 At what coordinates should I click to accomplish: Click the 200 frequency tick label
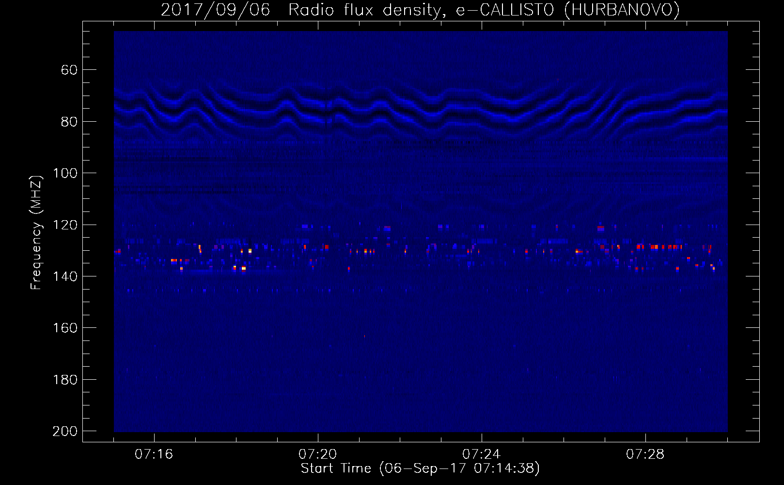point(65,432)
